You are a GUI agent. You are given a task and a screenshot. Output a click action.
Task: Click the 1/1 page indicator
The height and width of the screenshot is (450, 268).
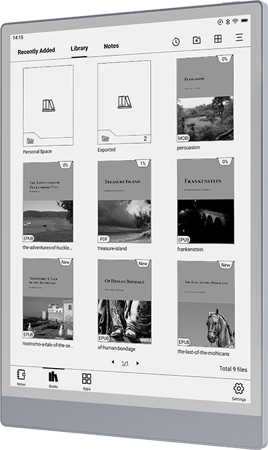coord(125,363)
